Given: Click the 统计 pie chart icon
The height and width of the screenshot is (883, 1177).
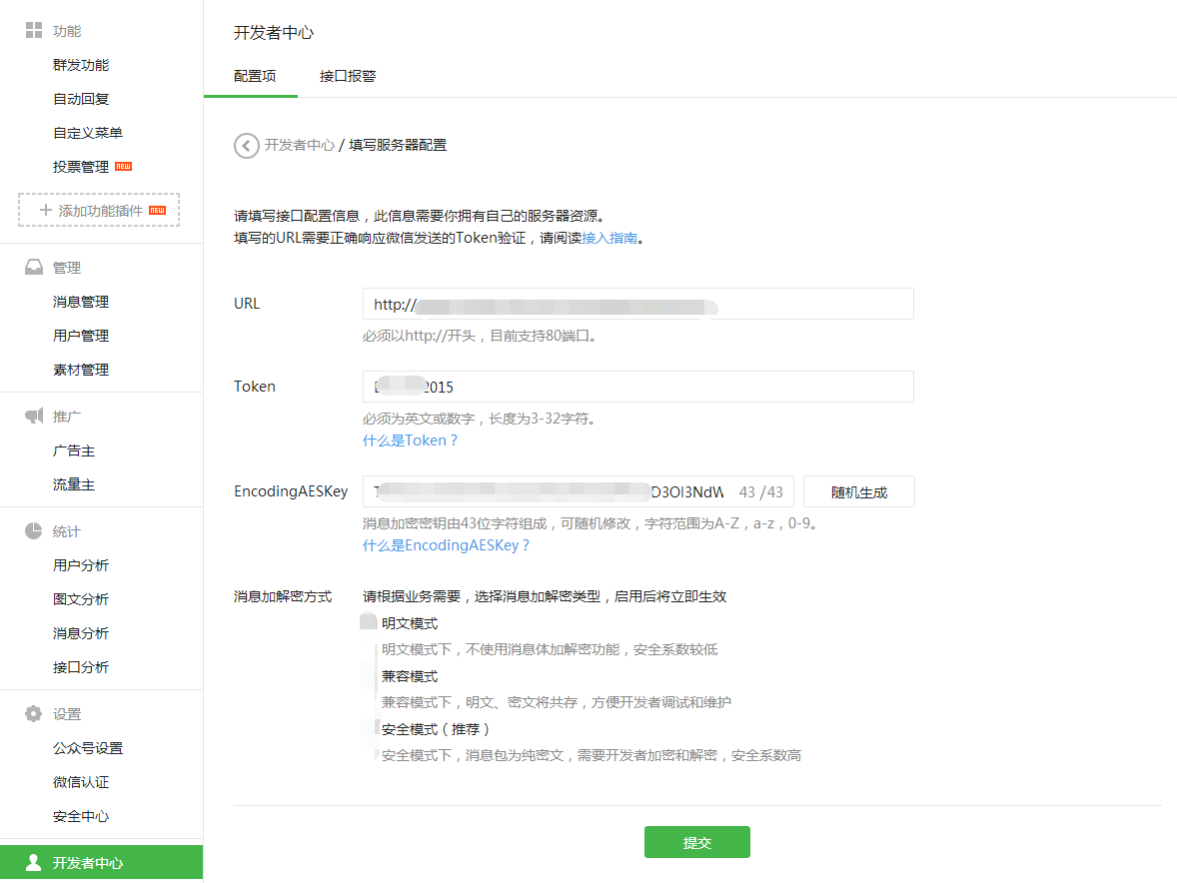Looking at the screenshot, I should (x=34, y=531).
